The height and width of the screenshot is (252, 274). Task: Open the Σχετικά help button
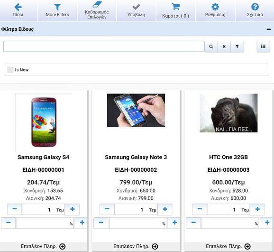255,10
